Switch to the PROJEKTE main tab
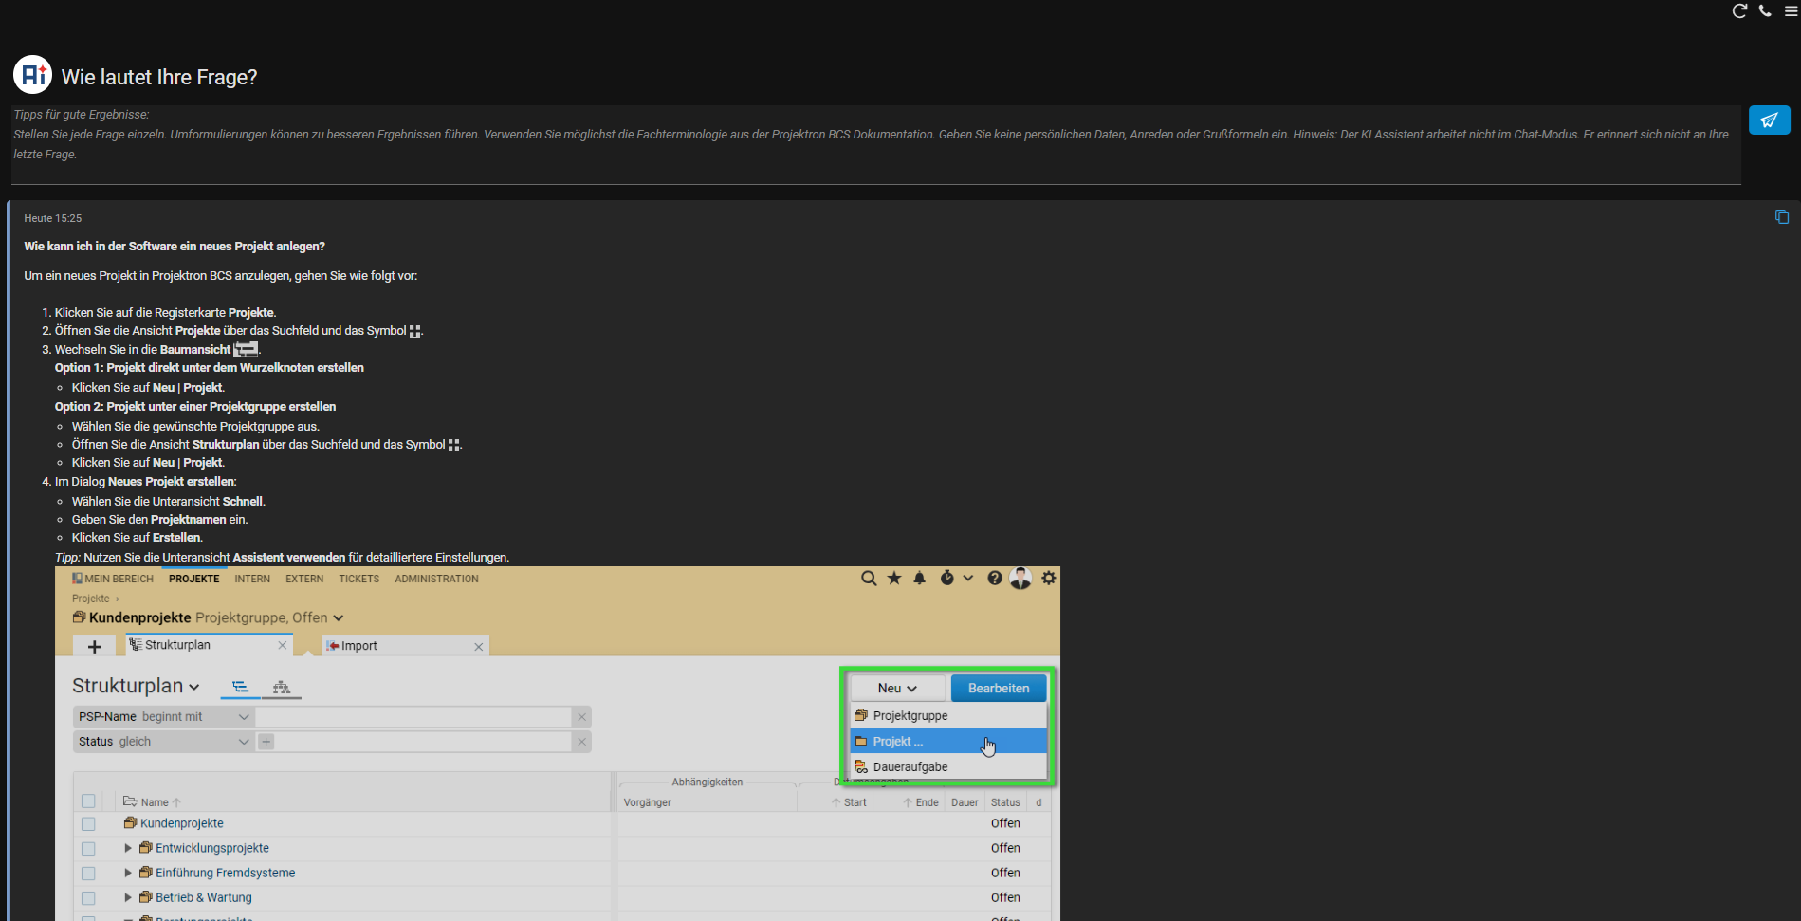Screen dimensions: 1801x921 tap(193, 579)
